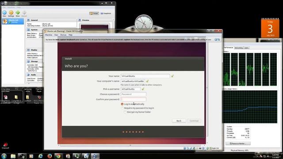Viewport: 283px width, 159px height.
Task: Click the Back button in installer
Action: click(x=179, y=121)
